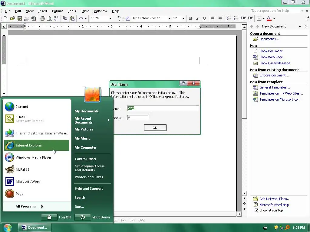Click vertical scrollbar down arrow

245,194
